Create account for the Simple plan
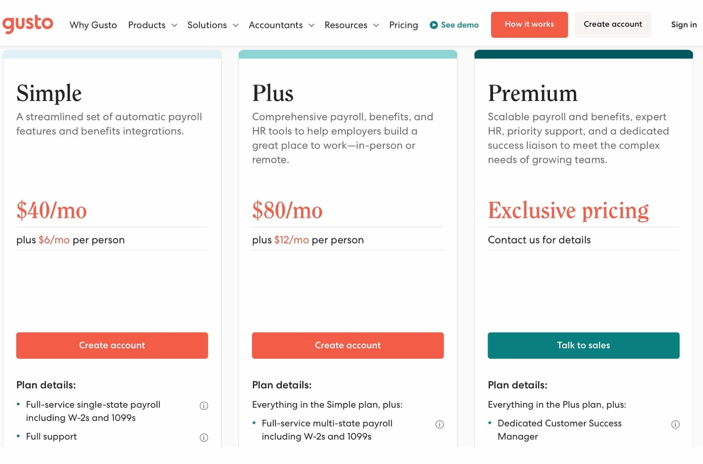 click(112, 345)
